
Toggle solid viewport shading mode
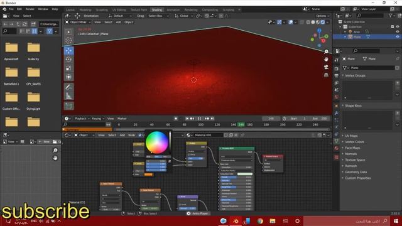pyautogui.click(x=313, y=23)
